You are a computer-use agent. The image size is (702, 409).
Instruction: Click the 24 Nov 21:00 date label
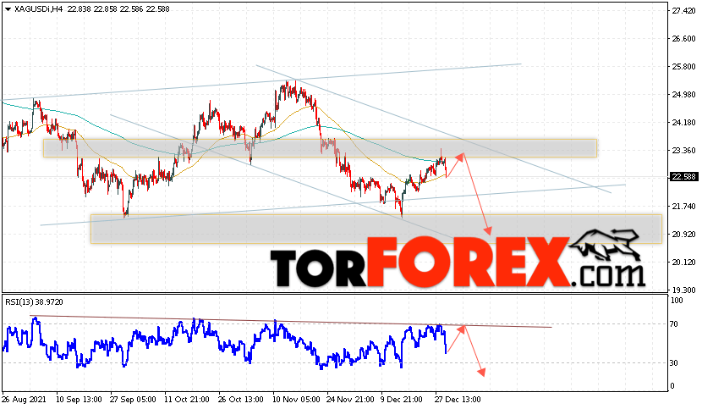(350, 399)
